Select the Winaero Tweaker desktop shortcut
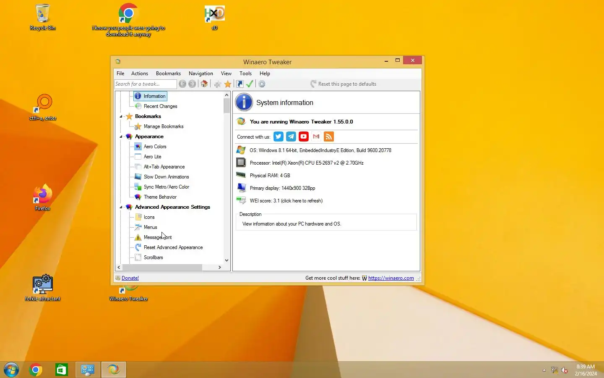 (128, 293)
